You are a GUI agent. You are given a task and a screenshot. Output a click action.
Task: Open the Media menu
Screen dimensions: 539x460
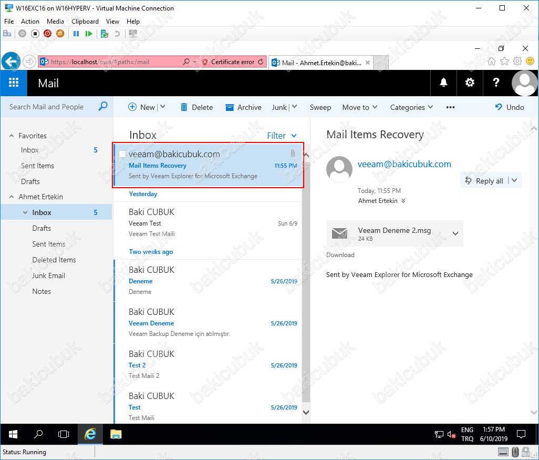[x=55, y=22]
